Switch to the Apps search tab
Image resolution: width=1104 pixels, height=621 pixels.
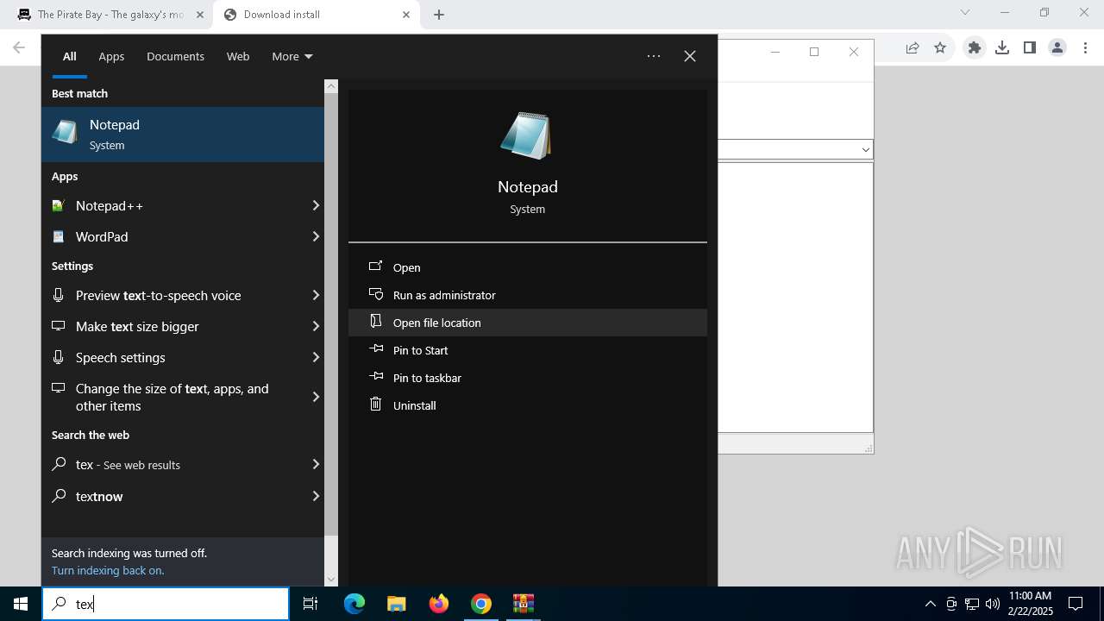[111, 56]
